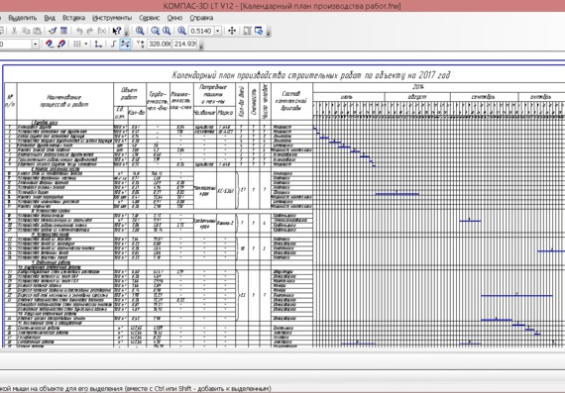565x393 pixels.
Task: Toggle the highlighted cursor rounding button
Action: [x=125, y=45]
